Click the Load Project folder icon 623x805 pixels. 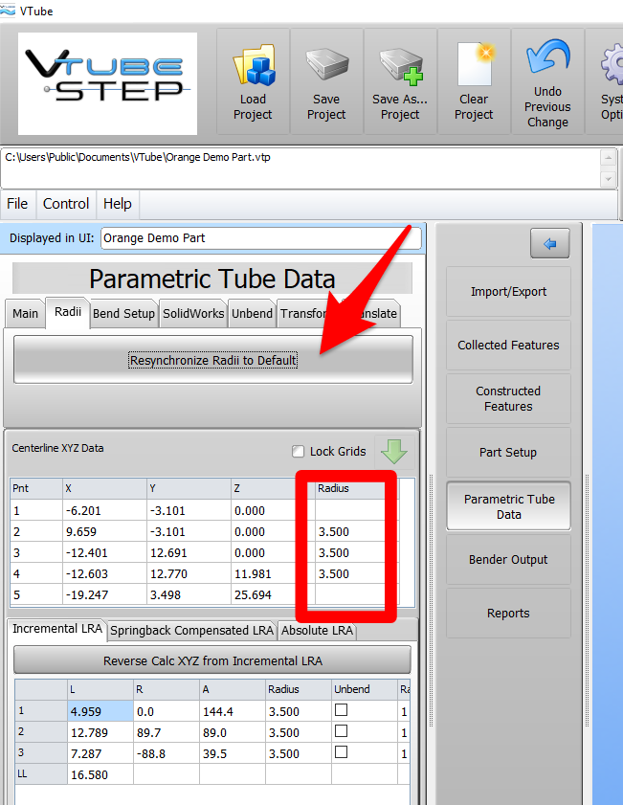coord(254,69)
